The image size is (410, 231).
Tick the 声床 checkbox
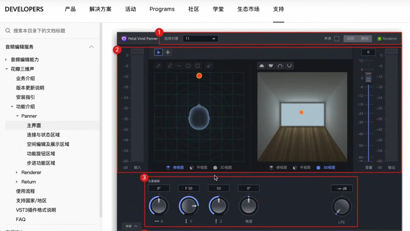click(337, 38)
